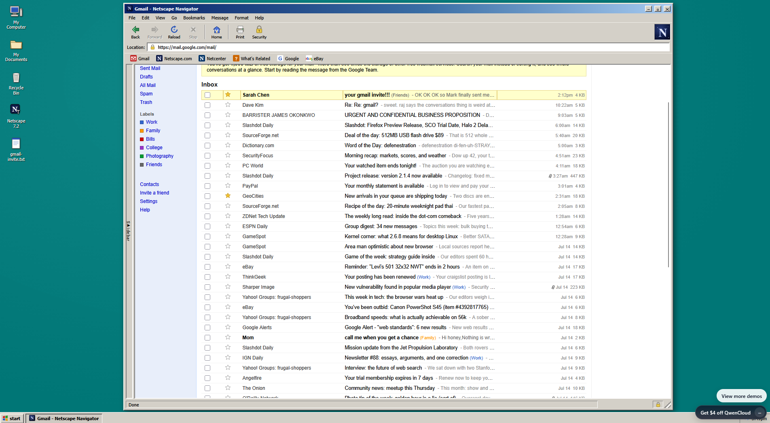Open the What's Related bookmark
Screen dimensions: 770x423
[x=252, y=59]
